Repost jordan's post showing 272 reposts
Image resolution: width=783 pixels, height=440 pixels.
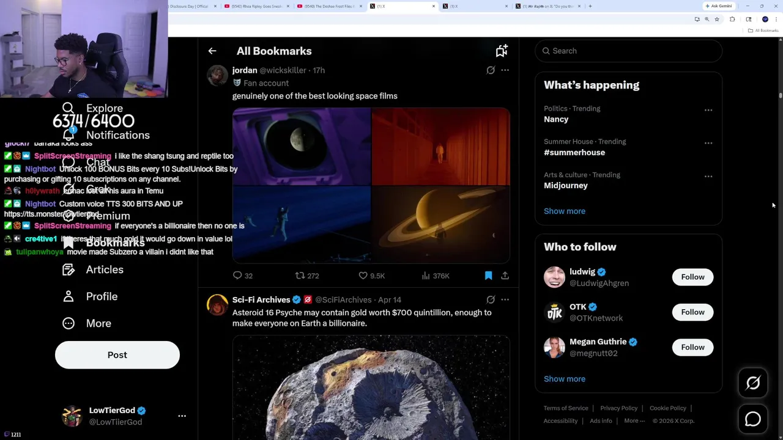pyautogui.click(x=307, y=276)
